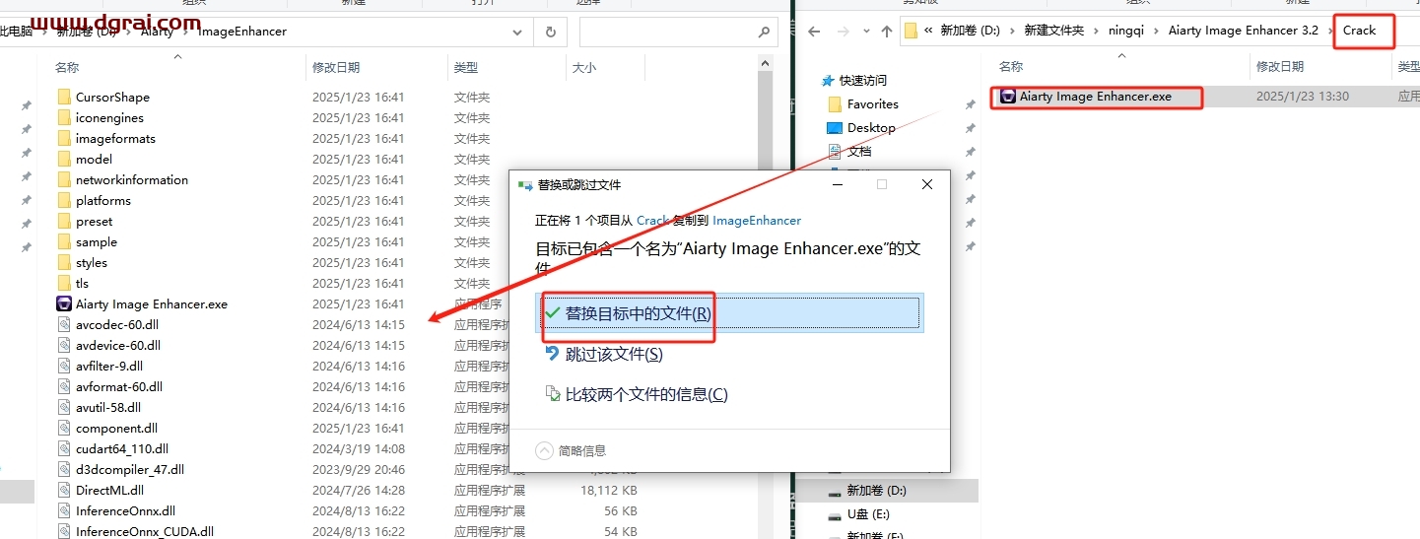1420x539 pixels.
Task: Click Aiarty exe icon in Crack window
Action: [x=1008, y=97]
